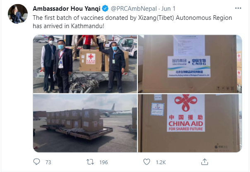Click the tweet text about vaccines arriving
This screenshot has height=172, width=250.
click(132, 22)
